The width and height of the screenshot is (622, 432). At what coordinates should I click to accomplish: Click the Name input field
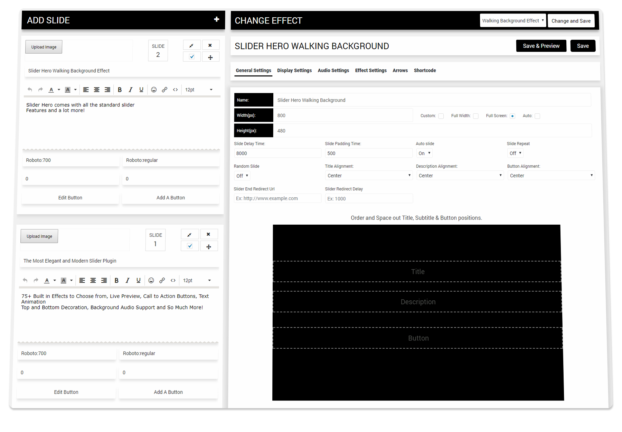click(x=432, y=100)
